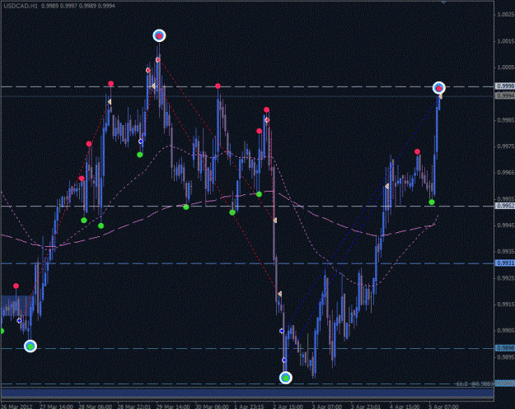The image size is (515, 409).
Task: Click the 30 Mar 06:00 time label
Action: tap(212, 407)
